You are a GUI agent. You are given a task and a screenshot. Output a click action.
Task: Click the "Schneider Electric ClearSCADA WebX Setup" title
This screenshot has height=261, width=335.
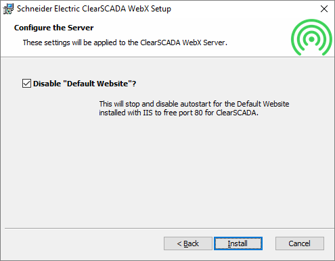[x=94, y=9]
